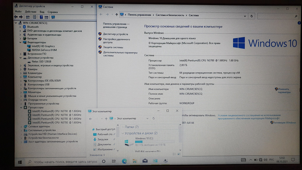Screen dimensions: 302x170
Task: Open notification center icon on taskbar
Action: pos(293,160)
